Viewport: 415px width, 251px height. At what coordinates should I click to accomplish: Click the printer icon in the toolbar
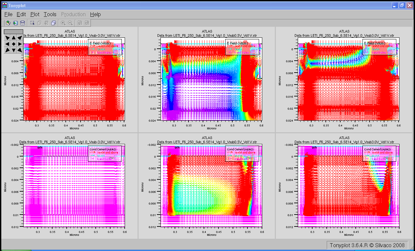click(x=22, y=23)
